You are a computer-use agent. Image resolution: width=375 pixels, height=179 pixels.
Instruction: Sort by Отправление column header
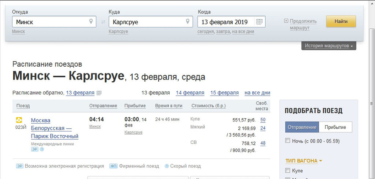coord(103,106)
